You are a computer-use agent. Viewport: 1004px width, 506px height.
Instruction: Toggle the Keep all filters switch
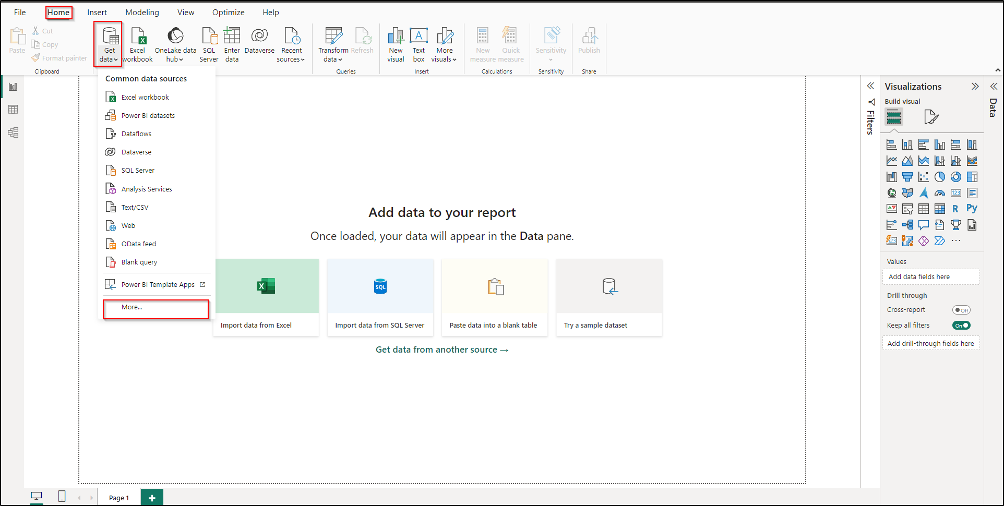pos(961,326)
